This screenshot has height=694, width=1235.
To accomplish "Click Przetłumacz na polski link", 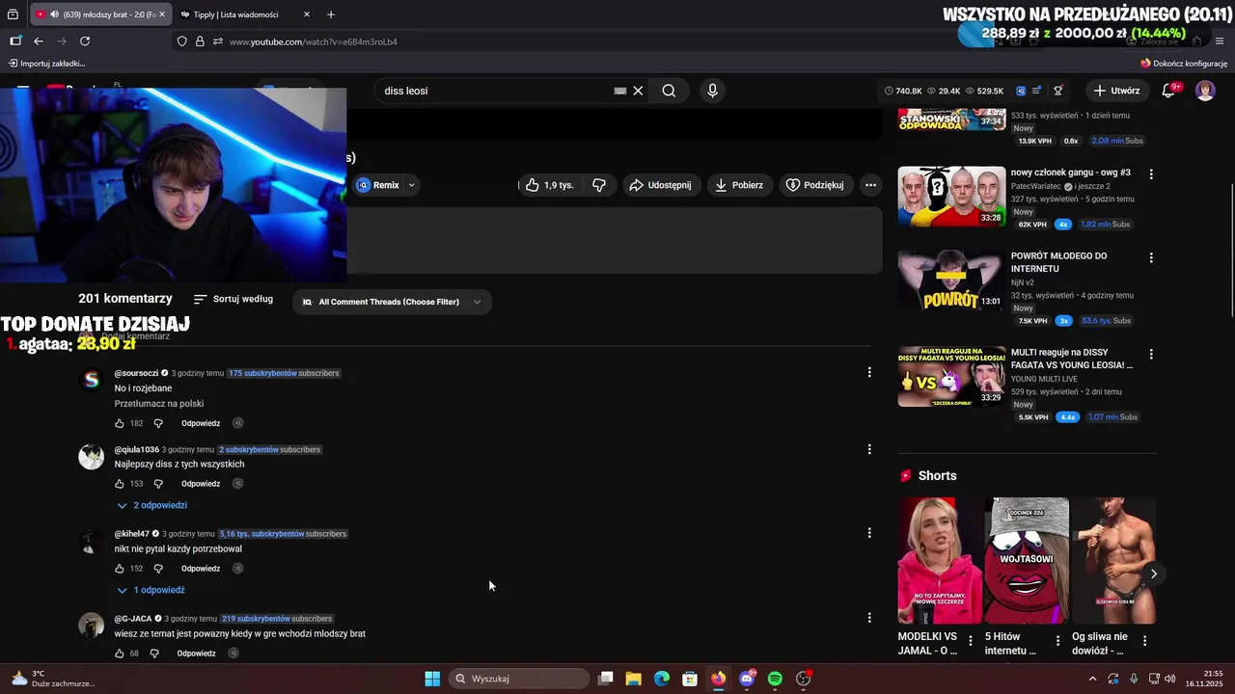I will click(159, 404).
